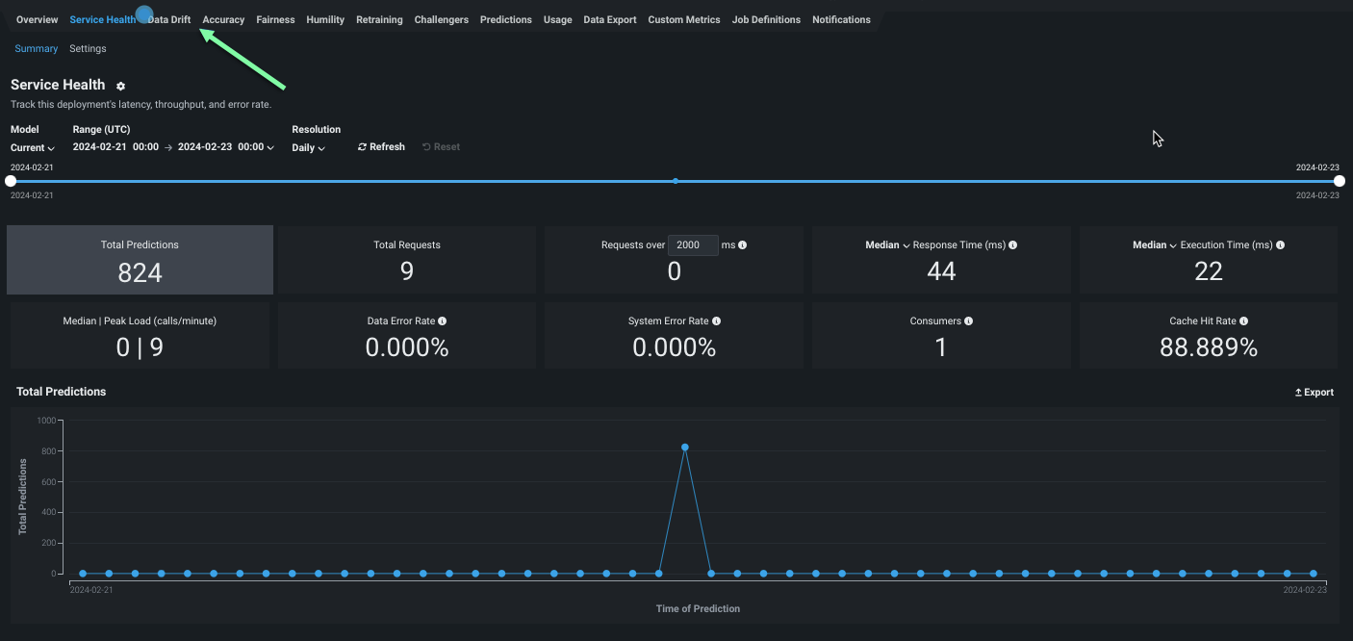This screenshot has width=1353, height=641.
Task: Click Data Error Rate info icon
Action: click(x=442, y=321)
